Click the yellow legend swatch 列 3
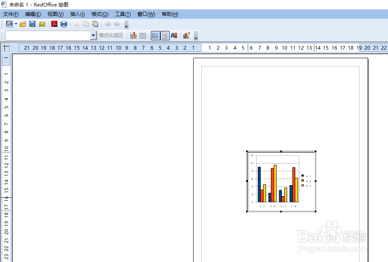 [x=302, y=185]
